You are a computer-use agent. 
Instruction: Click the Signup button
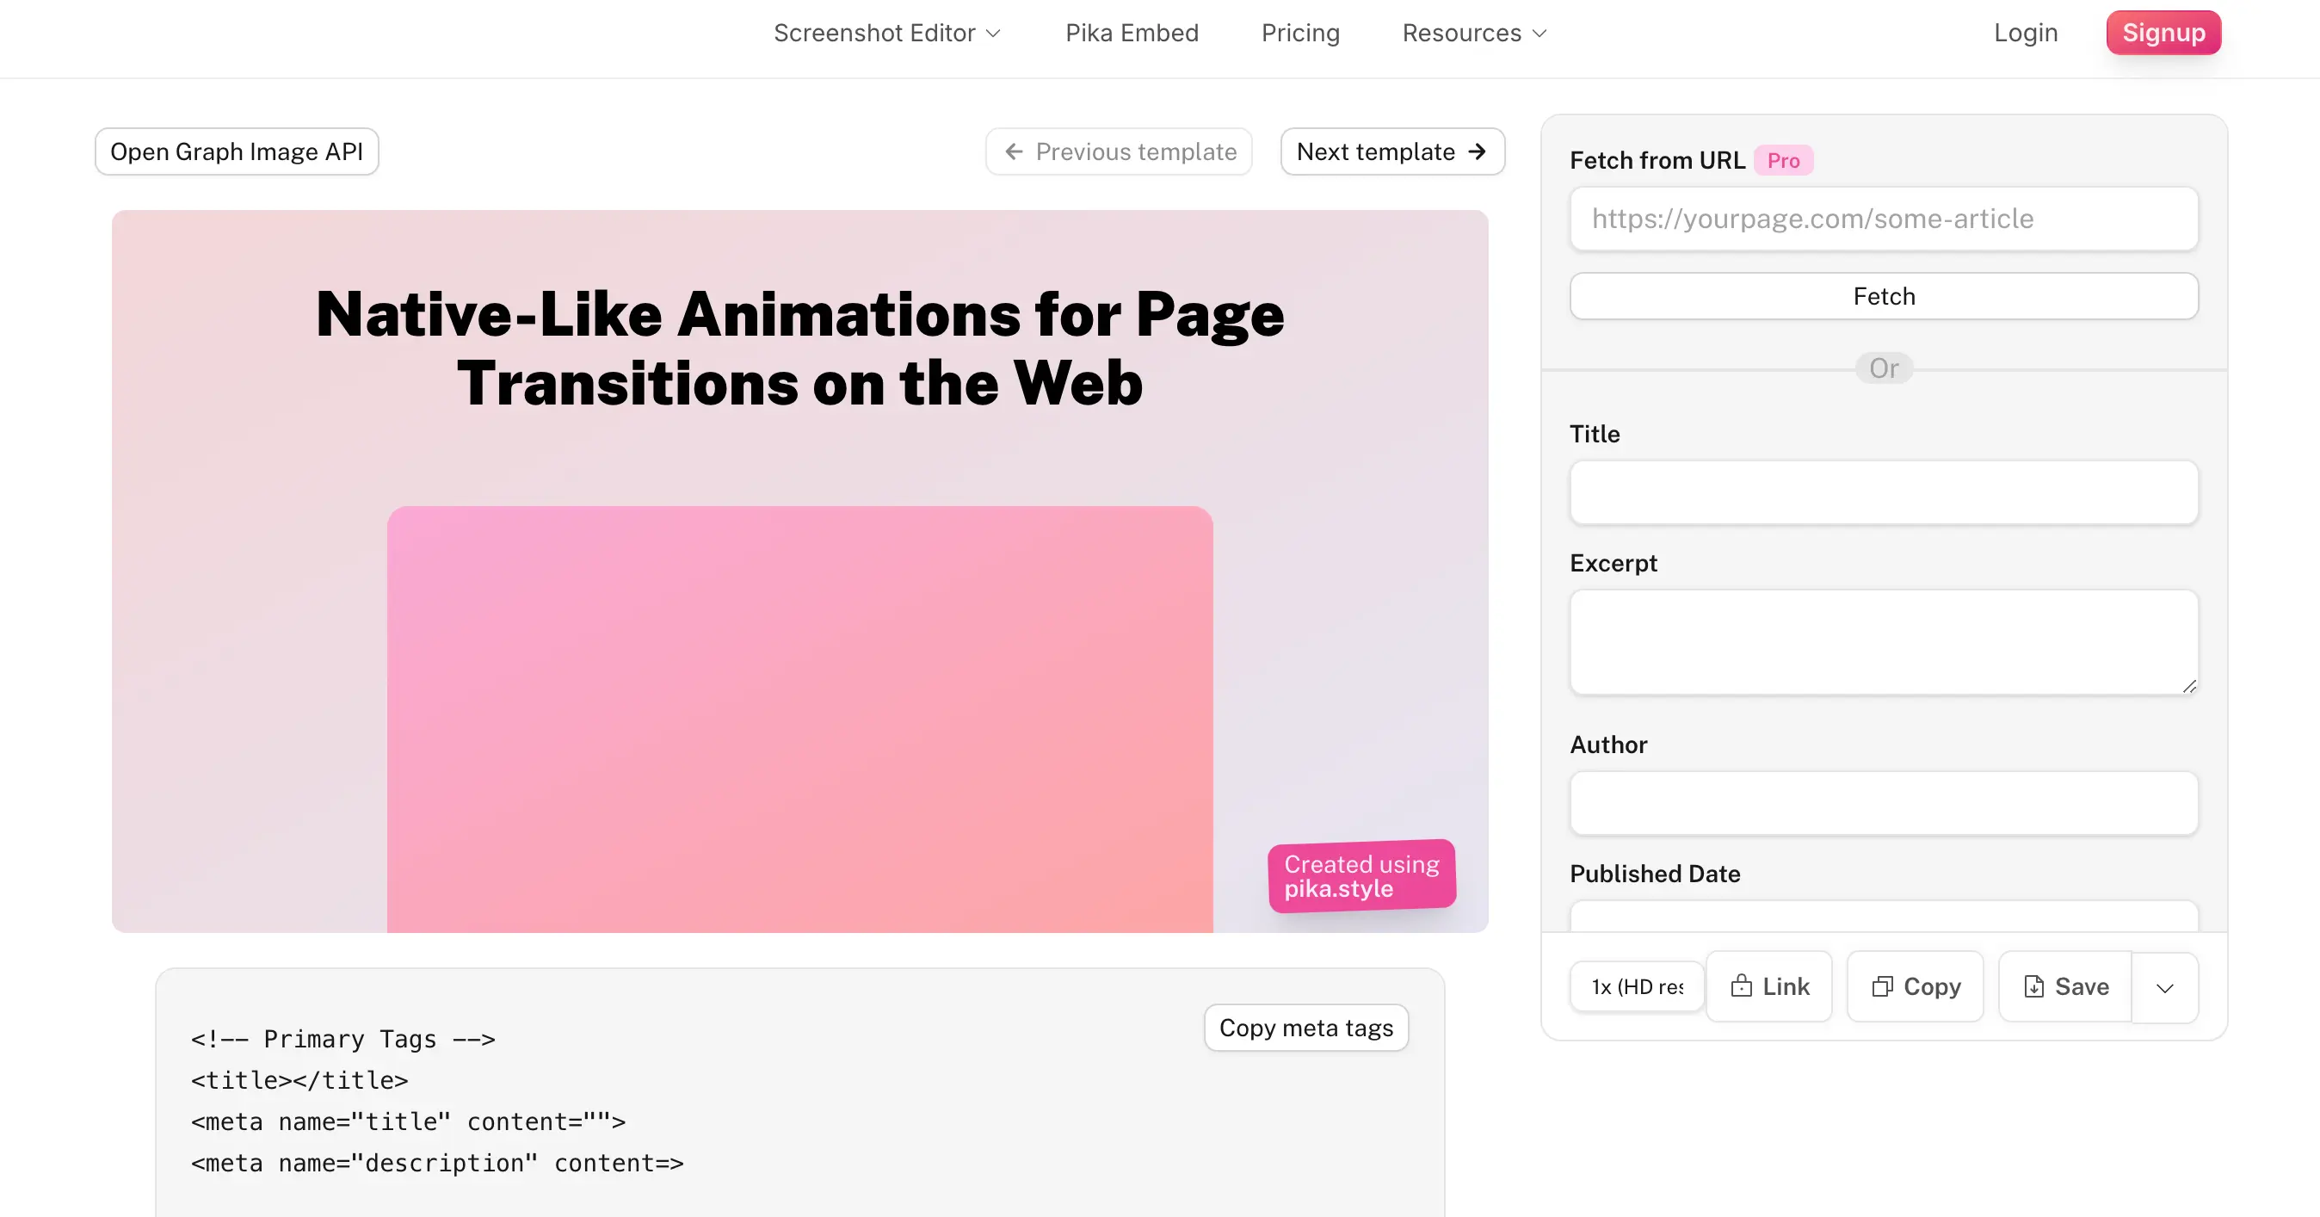point(2163,34)
